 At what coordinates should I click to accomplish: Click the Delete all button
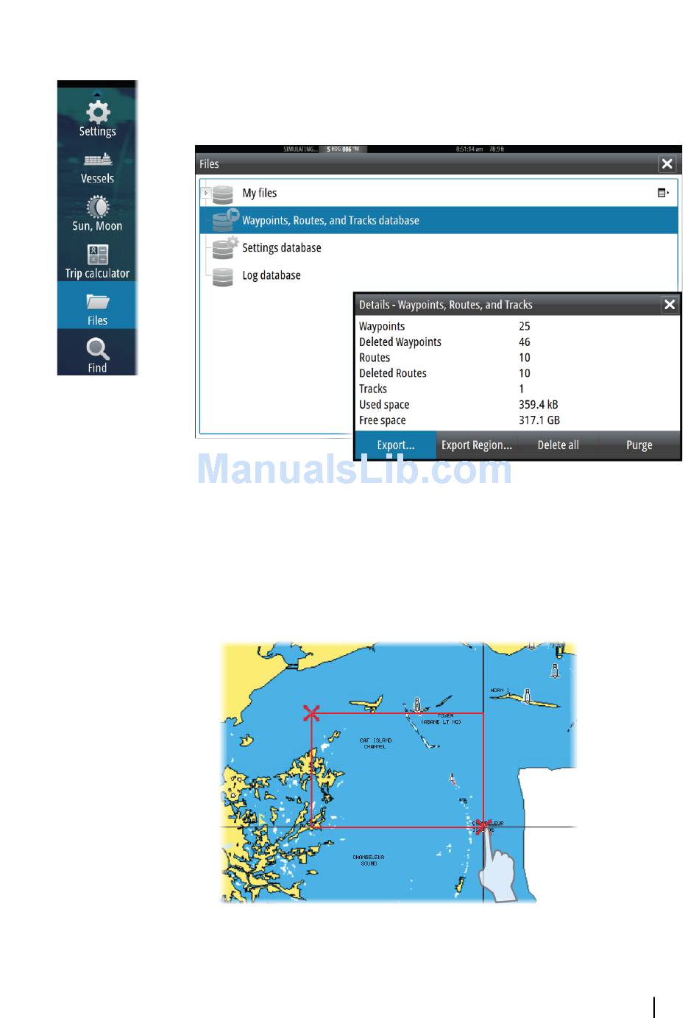click(558, 445)
